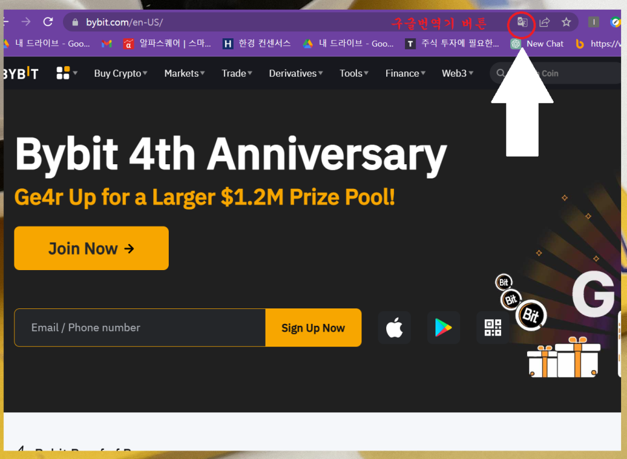Image resolution: width=627 pixels, height=459 pixels.
Task: Open the Bybit apps grid menu
Action: point(66,73)
